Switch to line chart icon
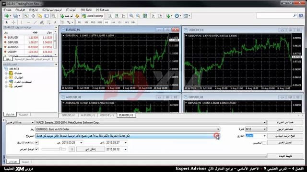307x172 pixels. tap(124, 16)
